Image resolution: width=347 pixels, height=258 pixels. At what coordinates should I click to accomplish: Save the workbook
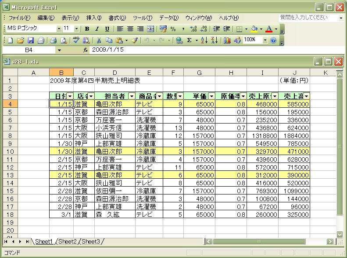(x=31, y=40)
